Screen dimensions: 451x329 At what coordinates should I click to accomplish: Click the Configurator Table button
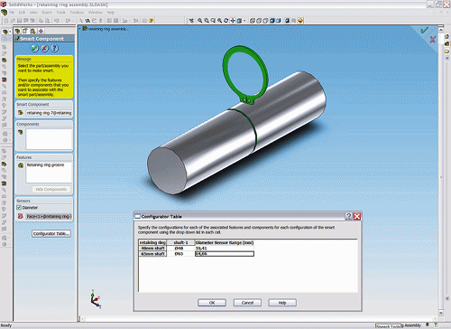(51, 233)
